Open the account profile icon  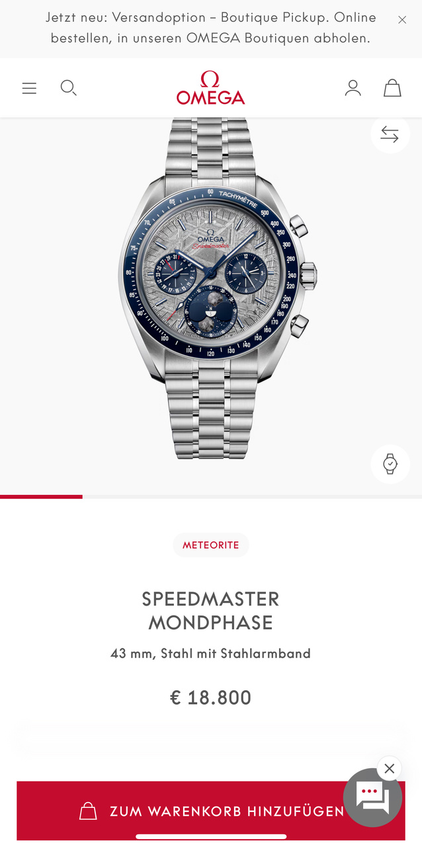353,88
